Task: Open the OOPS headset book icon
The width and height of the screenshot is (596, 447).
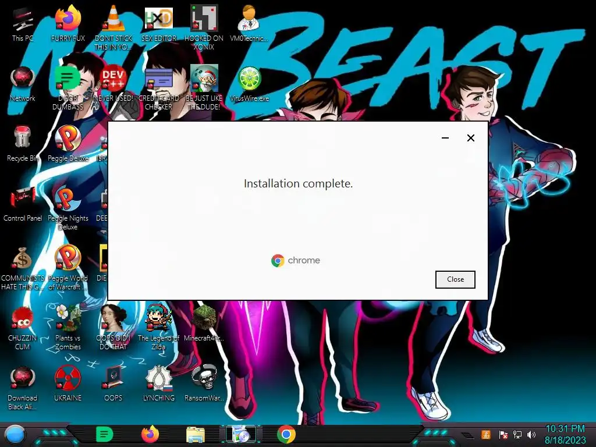Action: [x=113, y=384]
